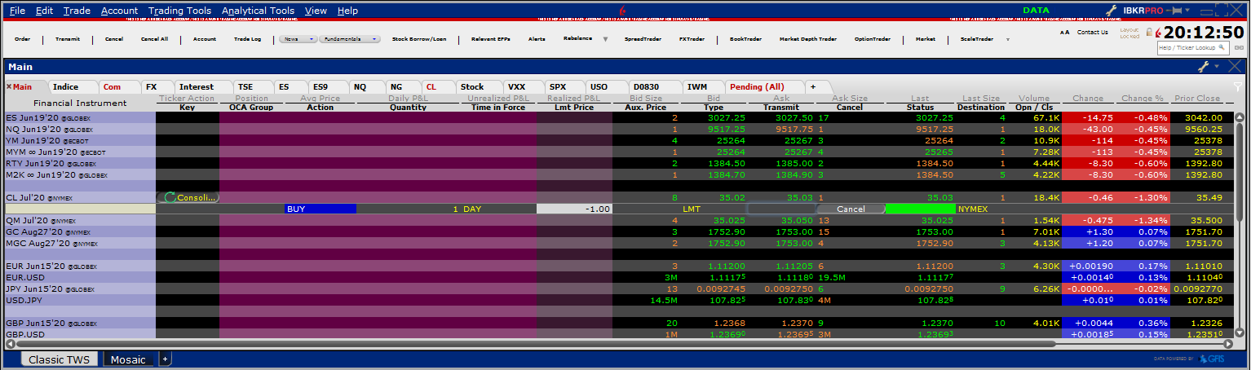Open the Main panel wrench configuration icon
The height and width of the screenshot is (370, 1251).
pyautogui.click(x=1203, y=67)
